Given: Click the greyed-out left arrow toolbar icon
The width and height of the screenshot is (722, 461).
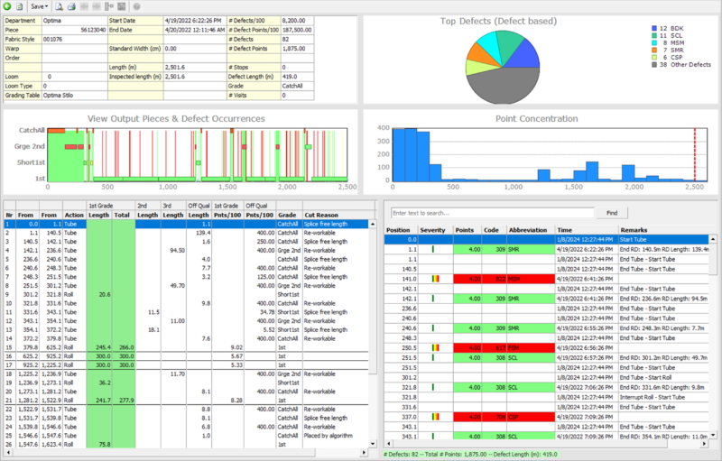Looking at the screenshot, I should pyautogui.click(x=84, y=6).
